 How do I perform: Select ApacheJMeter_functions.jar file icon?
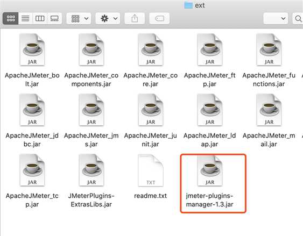[x=269, y=50]
